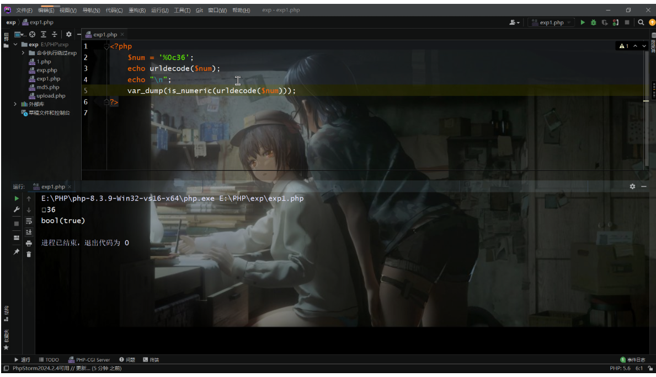Expand the 外部库 node
The width and height of the screenshot is (656, 377).
[15, 104]
